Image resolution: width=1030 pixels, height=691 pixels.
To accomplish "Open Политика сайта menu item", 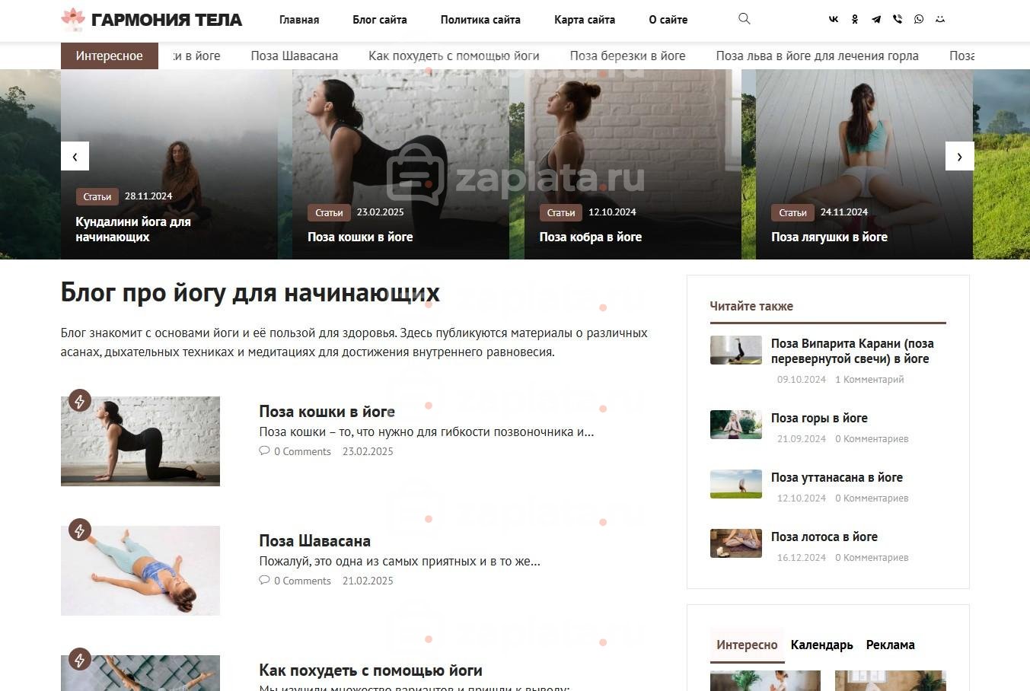I will (480, 20).
